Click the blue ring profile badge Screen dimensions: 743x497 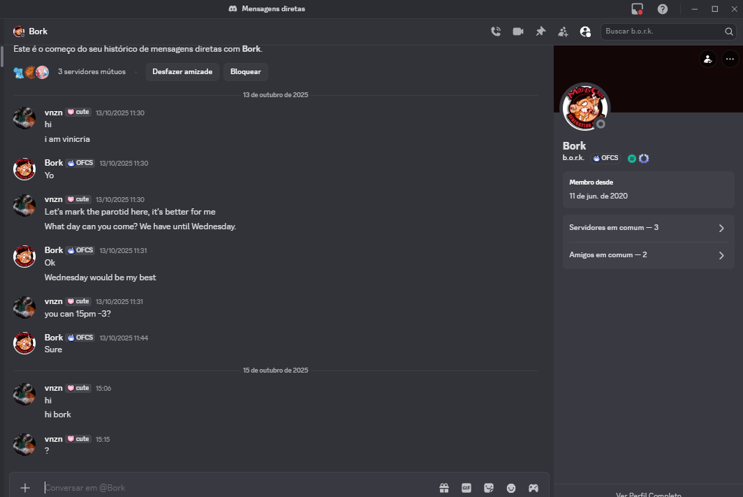pyautogui.click(x=644, y=159)
